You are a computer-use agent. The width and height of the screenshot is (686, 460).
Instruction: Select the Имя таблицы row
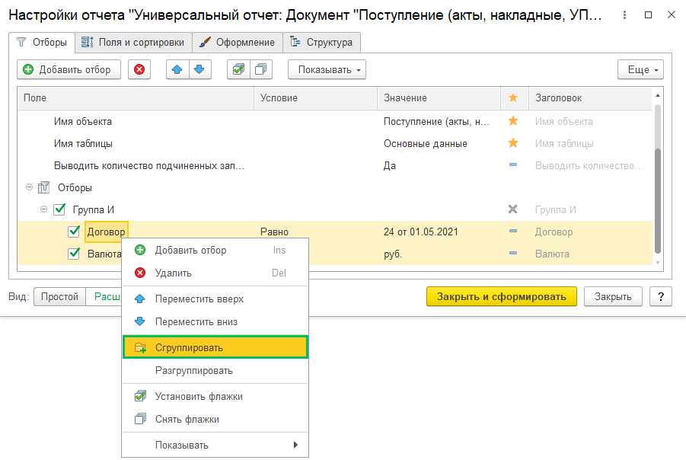pyautogui.click(x=335, y=143)
